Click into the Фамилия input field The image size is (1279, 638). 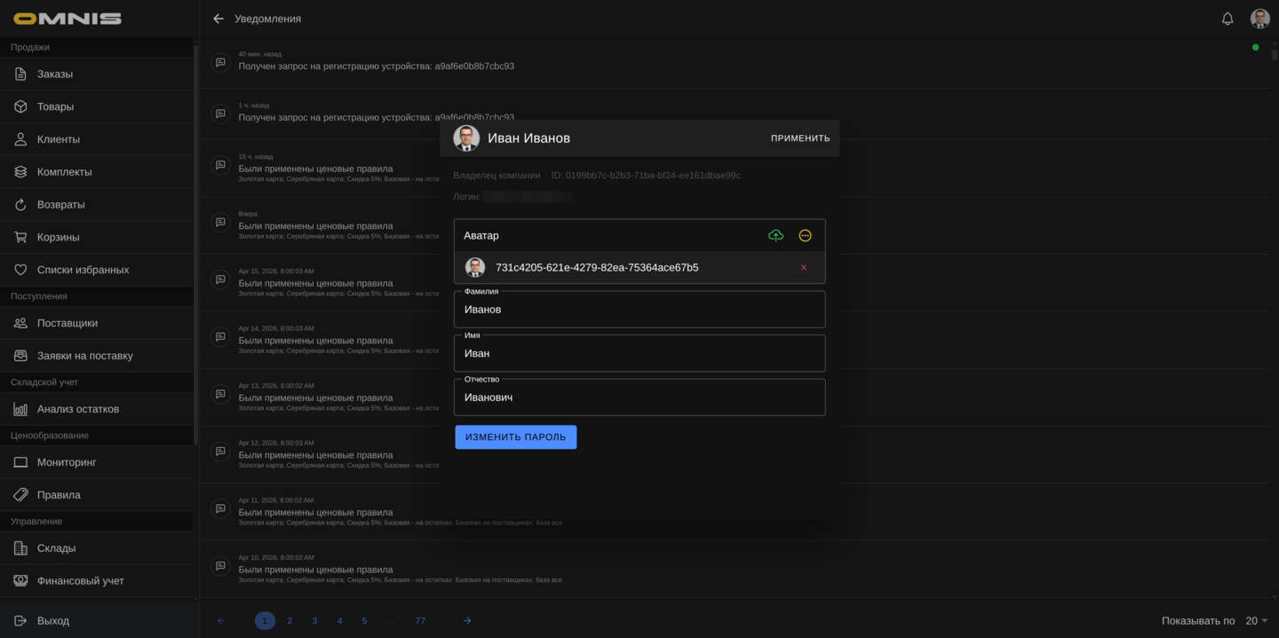point(639,310)
